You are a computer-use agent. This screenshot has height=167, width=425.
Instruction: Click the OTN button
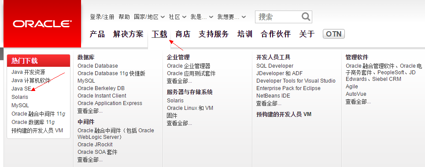(x=334, y=34)
